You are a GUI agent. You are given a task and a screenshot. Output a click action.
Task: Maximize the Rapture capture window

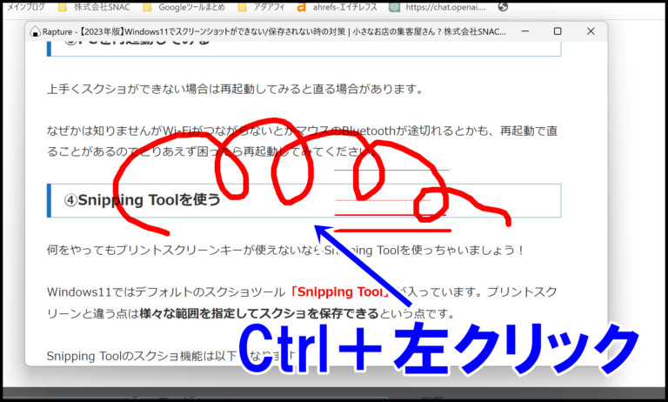click(x=558, y=31)
